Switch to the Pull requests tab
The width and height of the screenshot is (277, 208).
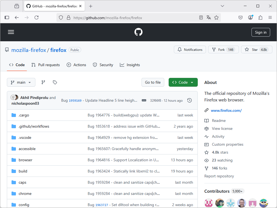(46, 65)
